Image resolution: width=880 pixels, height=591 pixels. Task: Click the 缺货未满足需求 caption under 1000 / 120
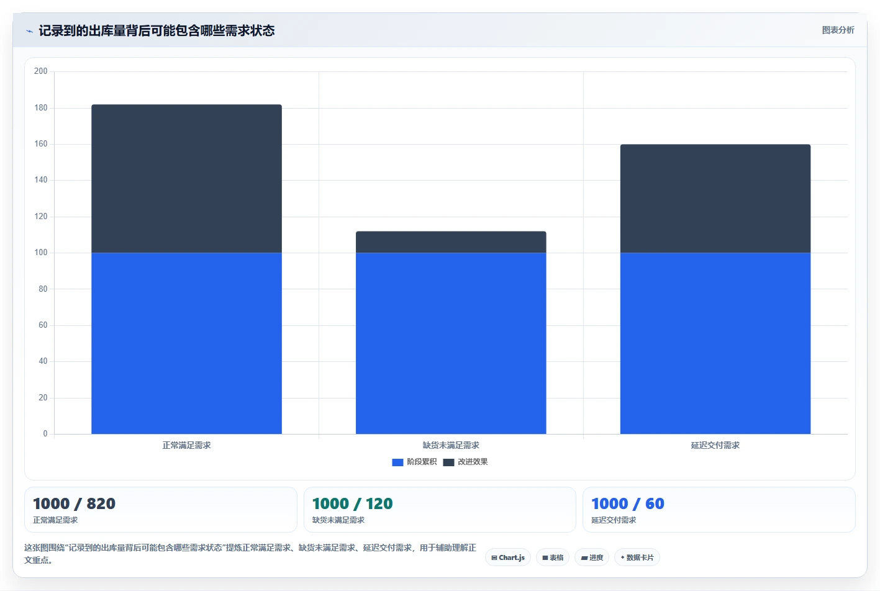(x=338, y=520)
